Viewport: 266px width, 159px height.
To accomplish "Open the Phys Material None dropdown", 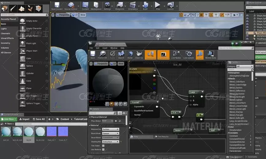I will click(x=107, y=121).
